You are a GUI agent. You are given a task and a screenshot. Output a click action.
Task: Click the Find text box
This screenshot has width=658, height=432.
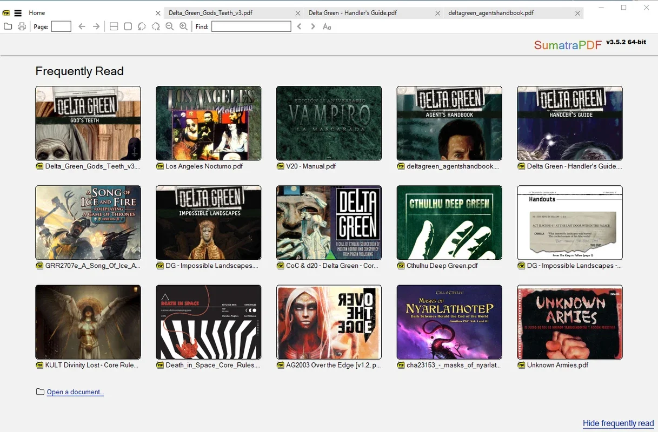(251, 26)
